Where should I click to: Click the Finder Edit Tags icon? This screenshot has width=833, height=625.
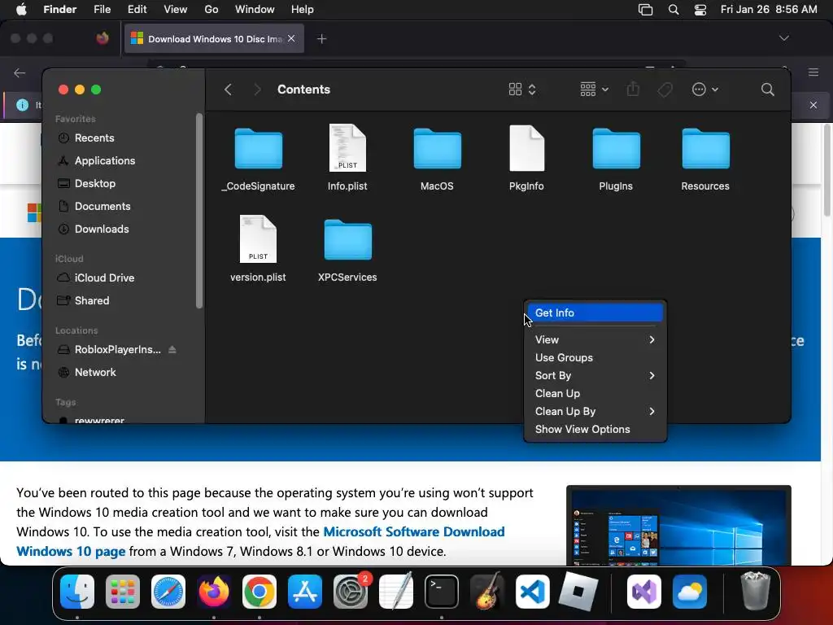pyautogui.click(x=665, y=90)
